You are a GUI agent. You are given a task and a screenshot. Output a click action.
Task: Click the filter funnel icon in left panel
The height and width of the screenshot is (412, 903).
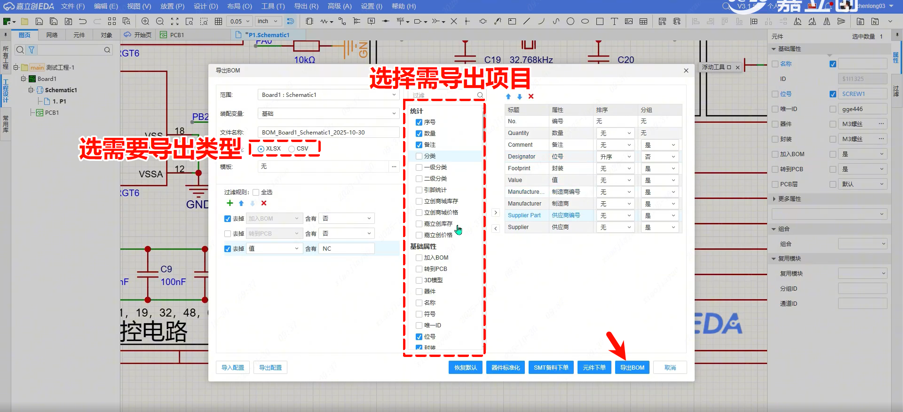click(x=32, y=50)
